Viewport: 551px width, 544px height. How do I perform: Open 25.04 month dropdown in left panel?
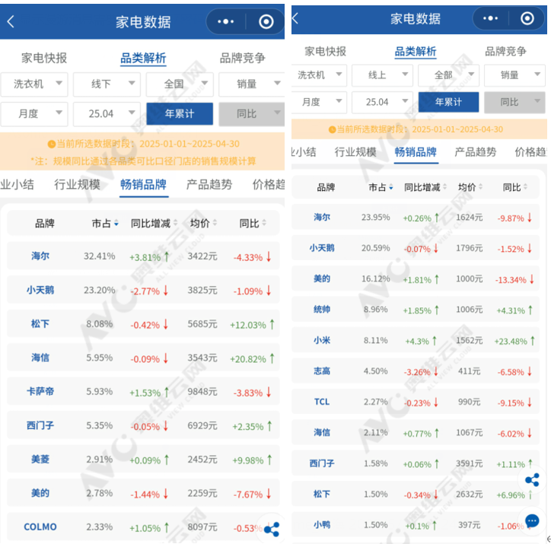pyautogui.click(x=107, y=114)
